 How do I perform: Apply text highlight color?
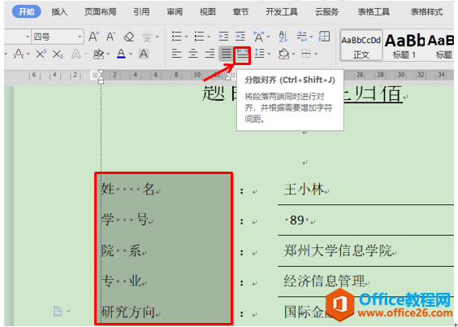[x=99, y=54]
